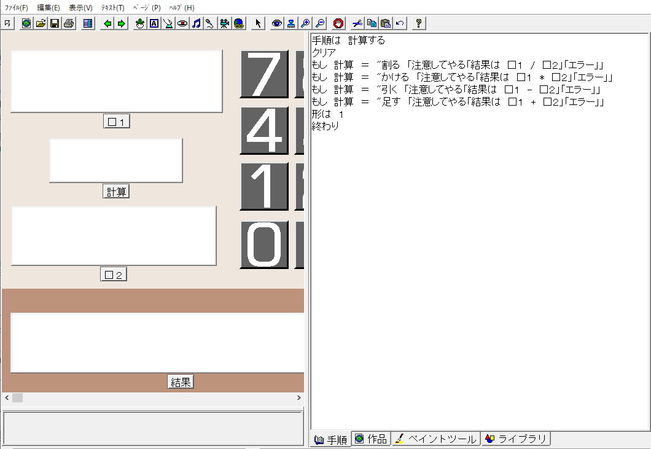Click the yellow question mark help icon
Screen dimensions: 651x449
(x=419, y=23)
